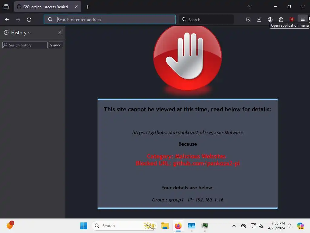The image size is (310, 233).
Task: Show hidden system tray icons chevron
Action: (x=234, y=226)
